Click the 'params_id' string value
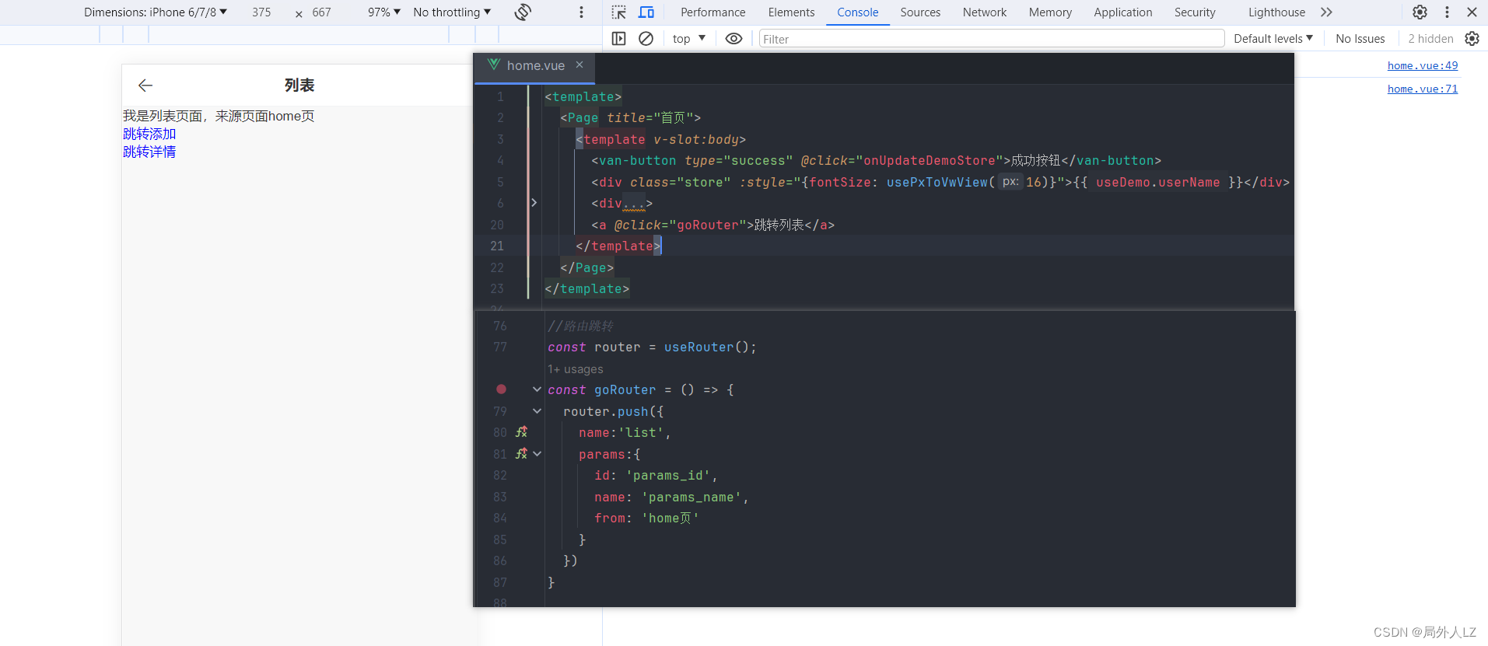1488x646 pixels. click(668, 475)
